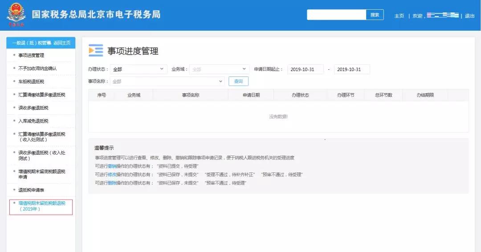
Task: Open 事项进度管理 in sidebar menu
Action: pos(31,56)
